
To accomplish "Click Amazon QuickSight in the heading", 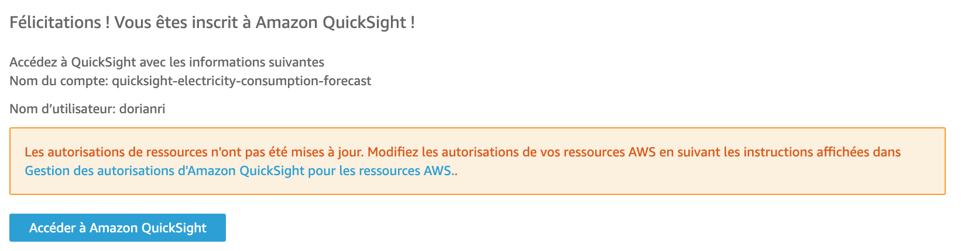I will pos(331,23).
